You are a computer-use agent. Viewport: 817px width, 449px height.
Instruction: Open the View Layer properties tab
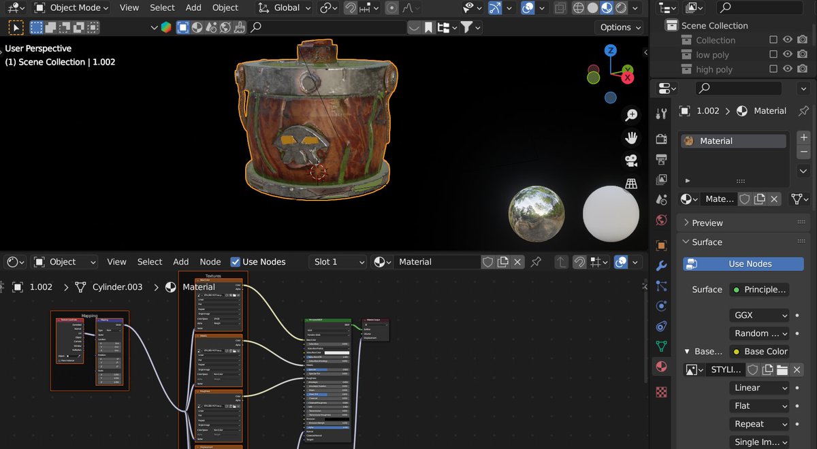[660, 180]
